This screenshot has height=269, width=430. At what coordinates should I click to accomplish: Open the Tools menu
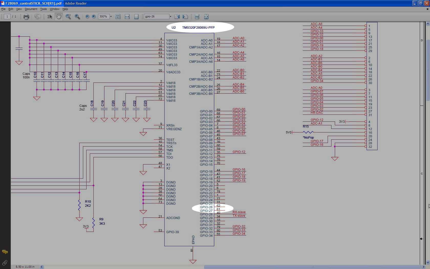[x=43, y=9]
